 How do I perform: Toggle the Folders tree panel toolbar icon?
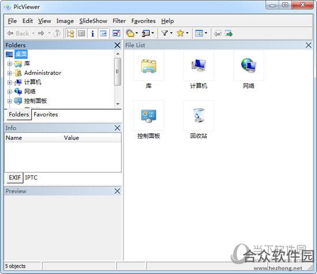(70, 33)
